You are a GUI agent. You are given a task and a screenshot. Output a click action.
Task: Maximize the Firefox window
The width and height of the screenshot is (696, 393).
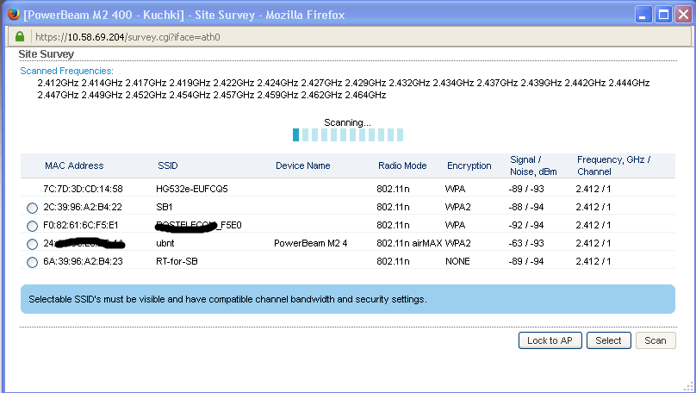tap(663, 15)
